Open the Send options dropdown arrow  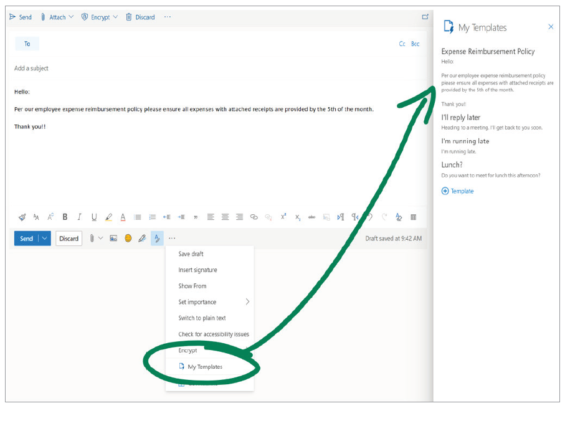click(x=44, y=239)
